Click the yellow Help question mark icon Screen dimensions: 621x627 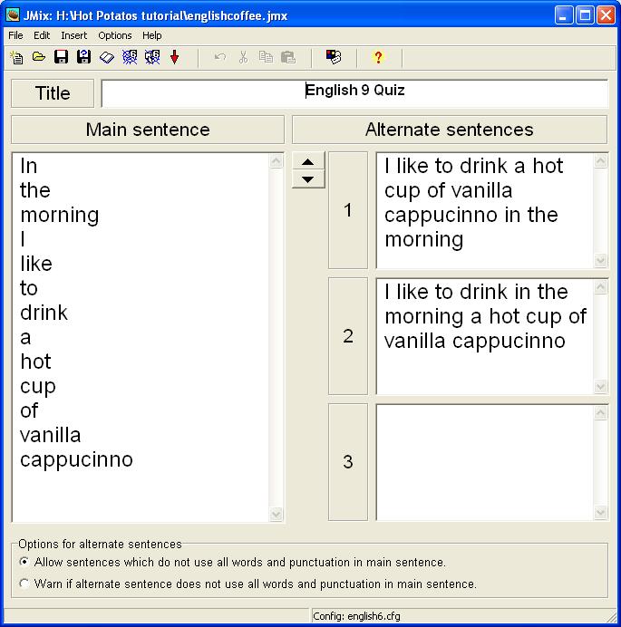coord(378,57)
